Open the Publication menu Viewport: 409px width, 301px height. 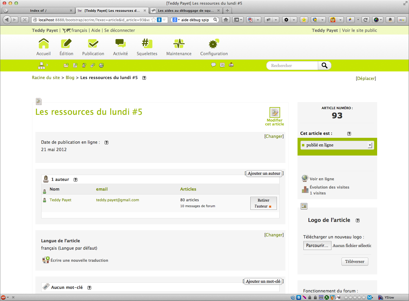coord(93,47)
